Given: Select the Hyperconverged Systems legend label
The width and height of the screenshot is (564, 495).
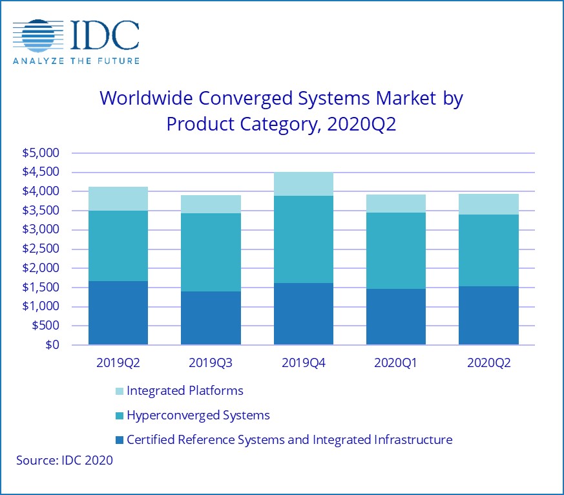Looking at the screenshot, I should pos(198,415).
